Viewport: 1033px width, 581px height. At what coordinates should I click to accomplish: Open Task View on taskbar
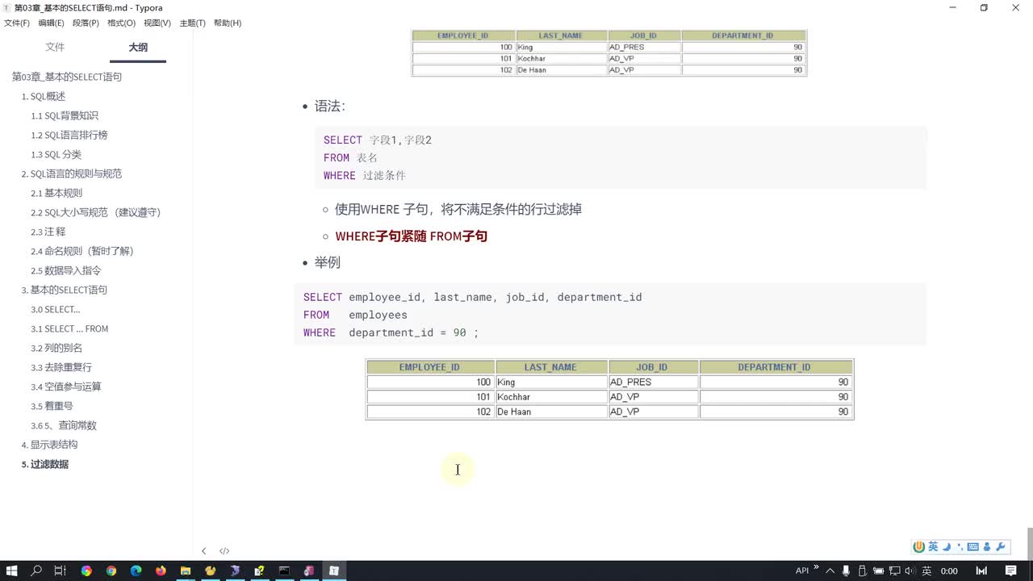(x=61, y=571)
